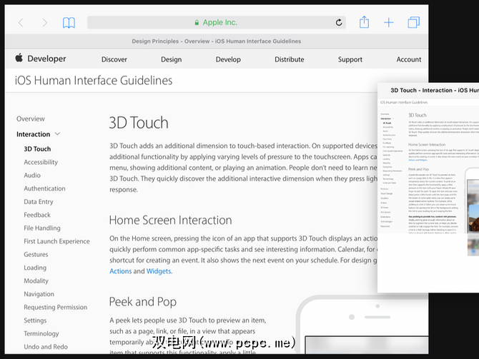The width and height of the screenshot is (479, 359).
Task: Follow the Actions link
Action: click(x=121, y=271)
